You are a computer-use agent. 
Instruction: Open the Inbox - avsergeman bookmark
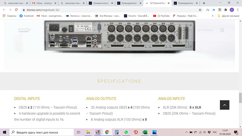pos(50,16)
